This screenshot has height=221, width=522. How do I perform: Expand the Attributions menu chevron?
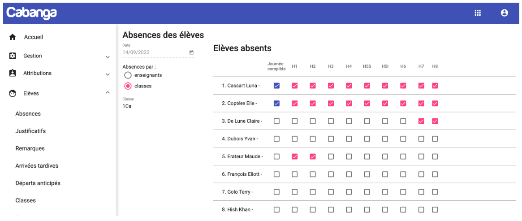pyautogui.click(x=108, y=74)
